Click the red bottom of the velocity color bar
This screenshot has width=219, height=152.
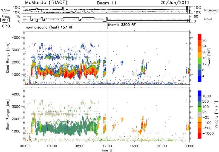click(200, 136)
